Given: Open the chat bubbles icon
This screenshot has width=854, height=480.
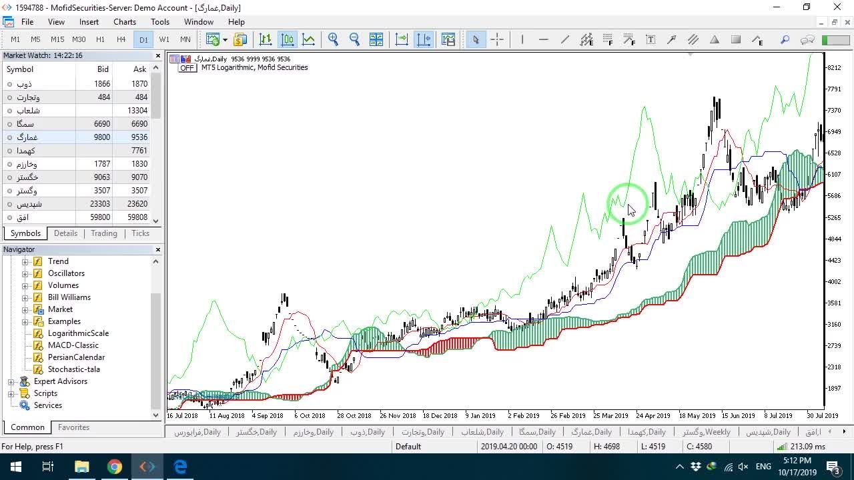Looking at the screenshot, I should click(x=807, y=39).
